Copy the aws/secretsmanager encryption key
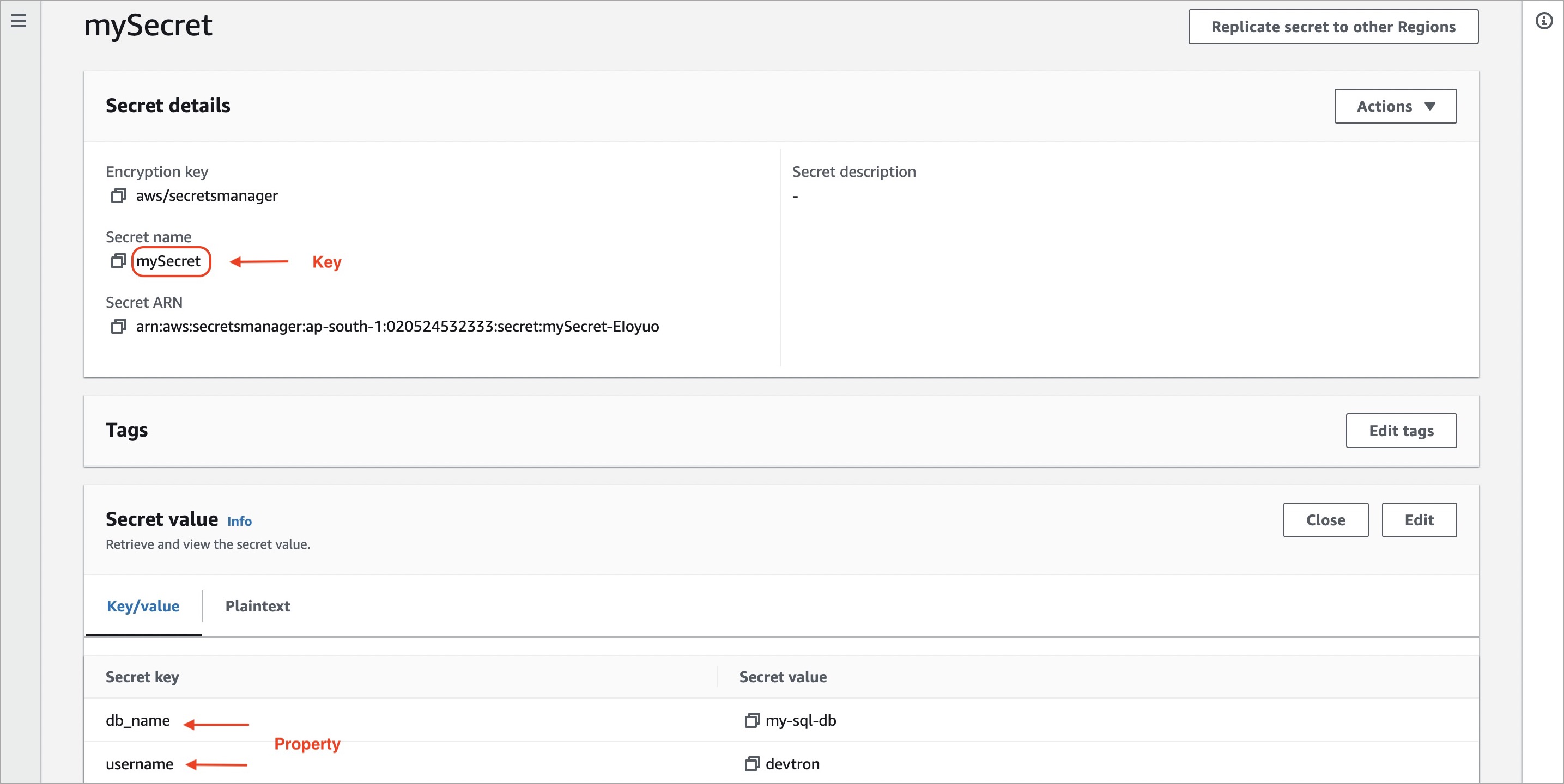 [118, 196]
